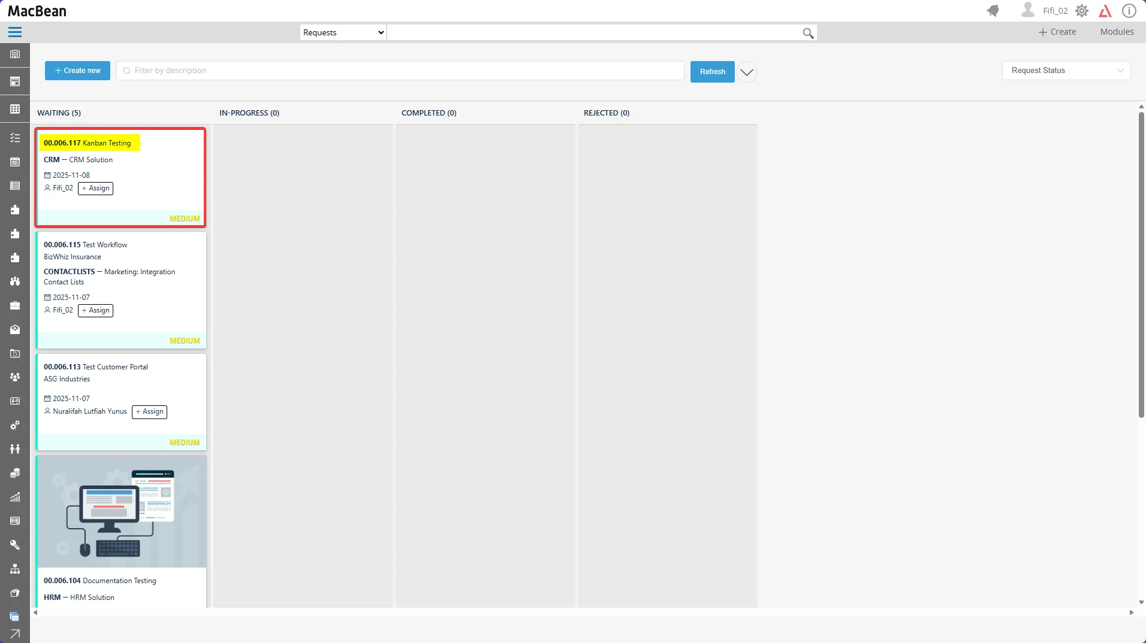Open the coin stack icon in sidebar
Viewport: 1146px width, 643px height.
point(15,473)
